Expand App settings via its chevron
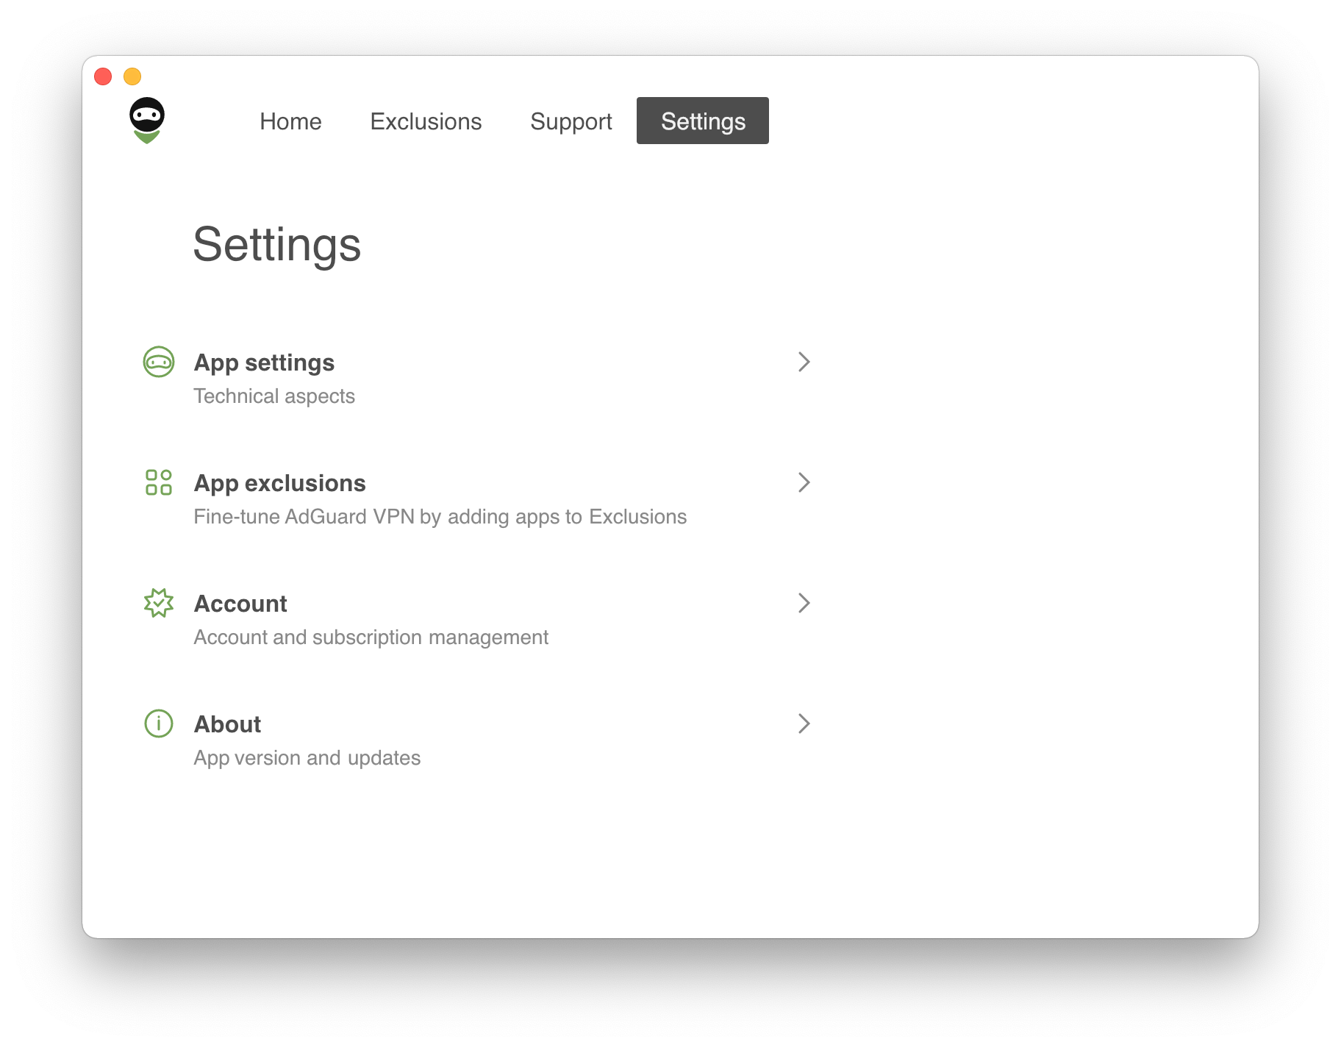Screen dimensions: 1341x1047 pyautogui.click(x=804, y=362)
